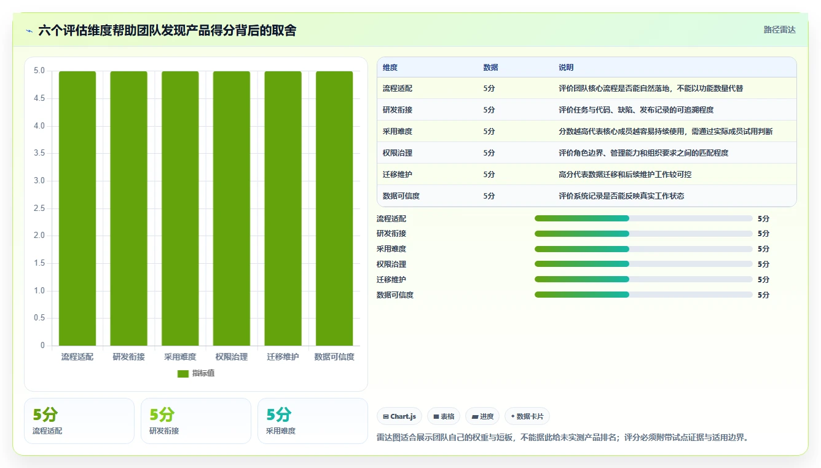Open the 流程适配 5分 data card
The width and height of the screenshot is (821, 468).
tap(79, 421)
